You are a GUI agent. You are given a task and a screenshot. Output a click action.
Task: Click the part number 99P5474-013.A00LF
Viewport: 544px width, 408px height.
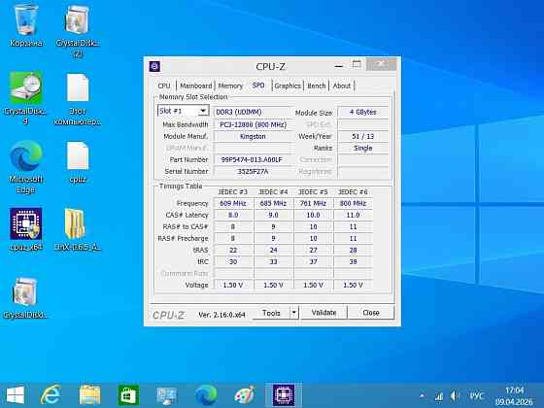[x=254, y=159]
